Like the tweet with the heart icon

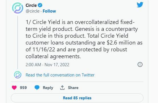point(14,88)
